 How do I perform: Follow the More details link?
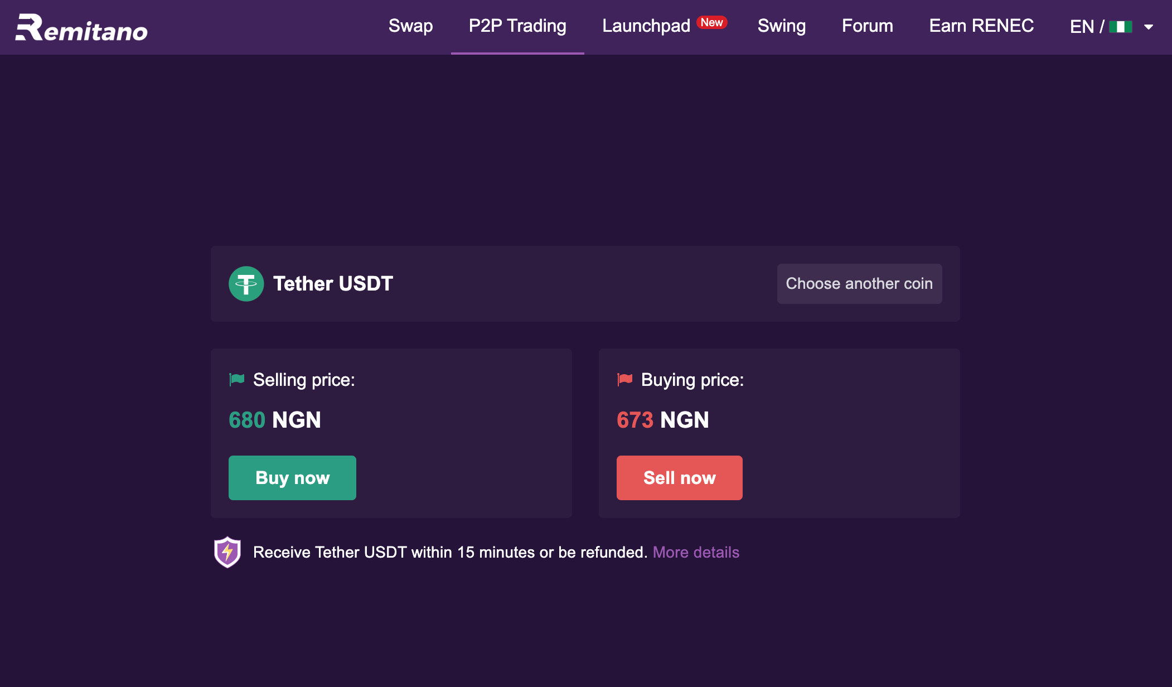(696, 552)
